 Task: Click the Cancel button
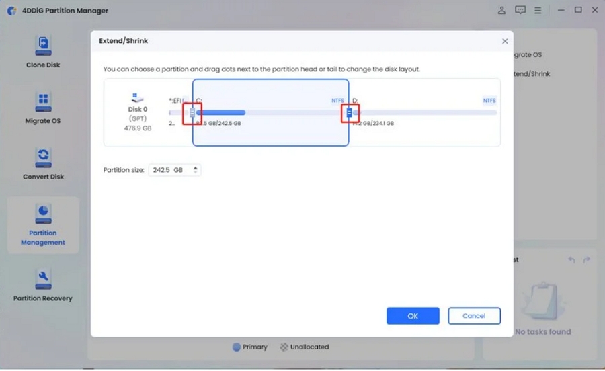click(x=474, y=316)
